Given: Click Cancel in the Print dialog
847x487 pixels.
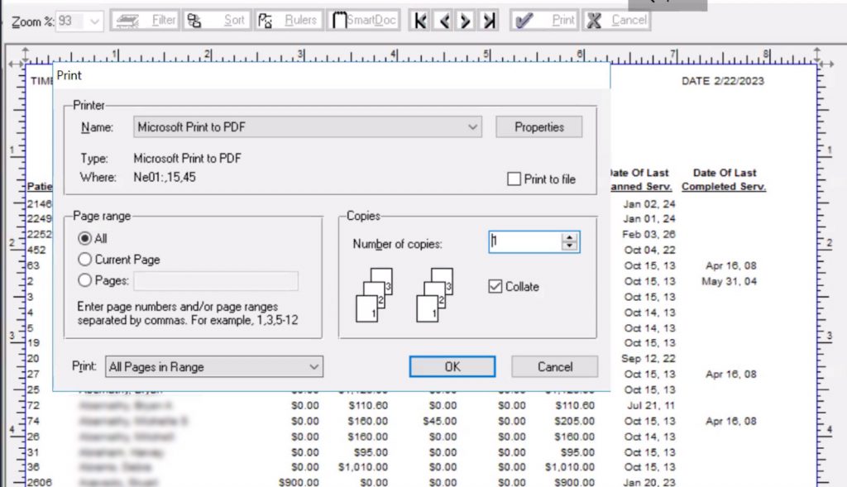Looking at the screenshot, I should pyautogui.click(x=555, y=366).
